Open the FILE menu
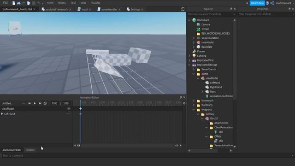The height and width of the screenshot is (166, 295). click(x=6, y=3)
